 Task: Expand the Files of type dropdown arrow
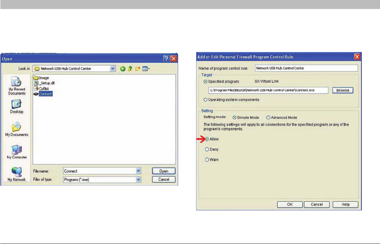pyautogui.click(x=138, y=179)
